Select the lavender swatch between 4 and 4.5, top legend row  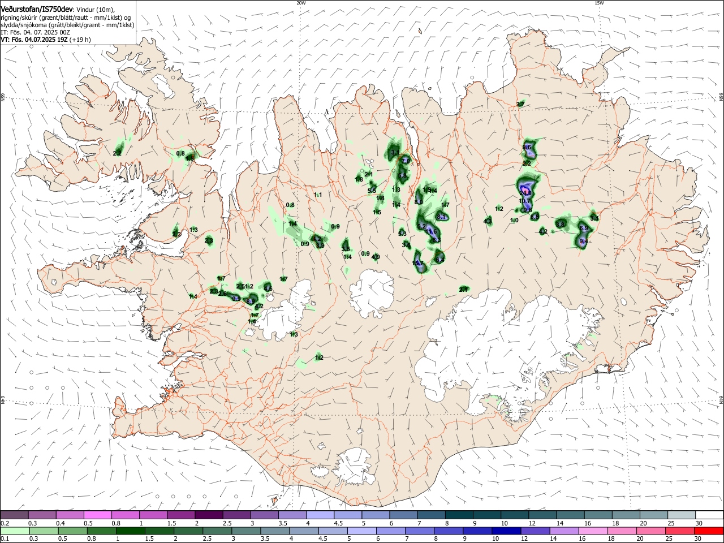tap(320, 515)
